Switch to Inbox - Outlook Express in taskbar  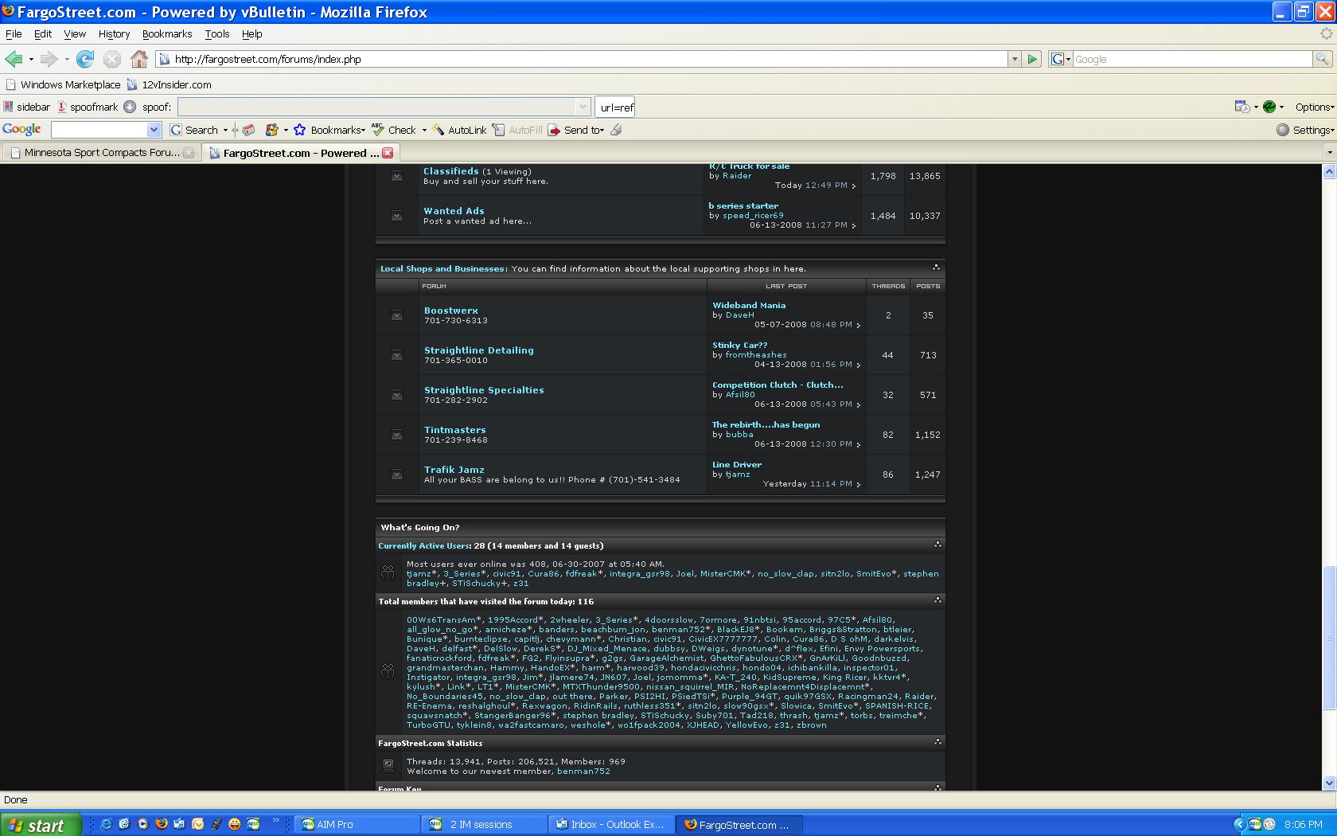(611, 825)
